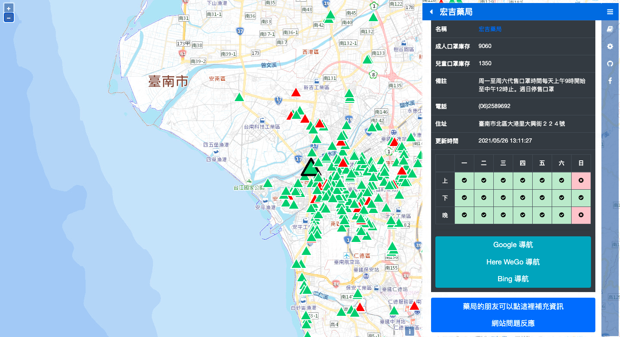This screenshot has height=337, width=620.
Task: Click the map zoom in plus button
Action: pyautogui.click(x=9, y=8)
